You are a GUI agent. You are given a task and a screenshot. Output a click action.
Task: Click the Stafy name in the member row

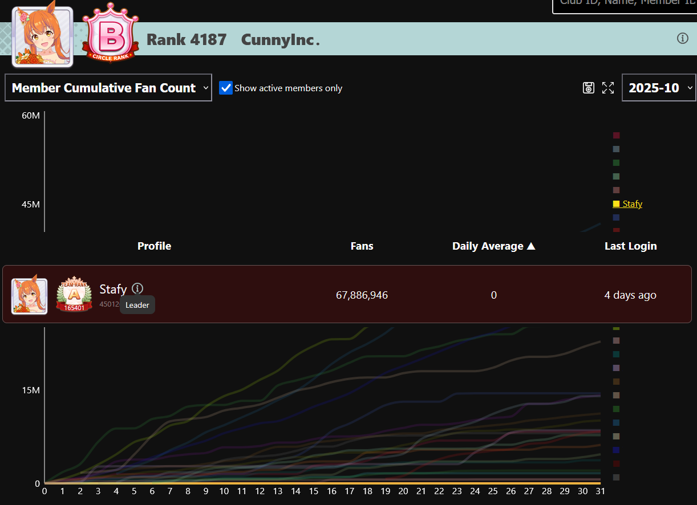pos(113,289)
